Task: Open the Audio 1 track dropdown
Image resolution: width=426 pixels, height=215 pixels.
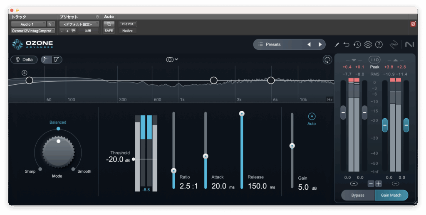Action: point(28,24)
